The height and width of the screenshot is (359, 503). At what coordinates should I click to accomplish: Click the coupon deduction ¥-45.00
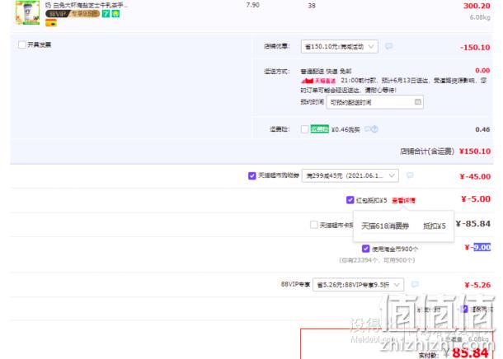pos(475,176)
